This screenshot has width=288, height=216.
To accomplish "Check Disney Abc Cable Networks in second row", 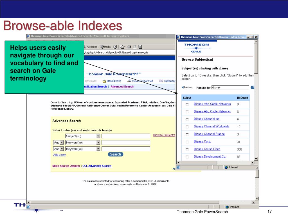I will coord(187,112).
